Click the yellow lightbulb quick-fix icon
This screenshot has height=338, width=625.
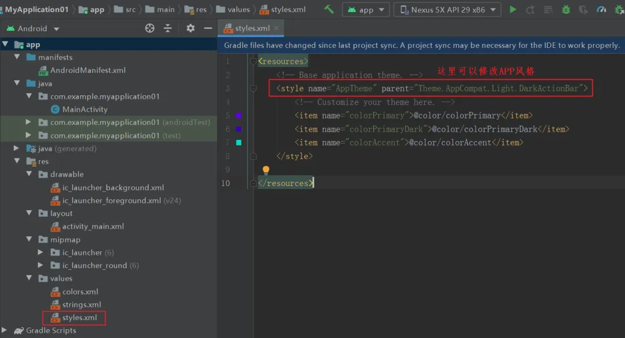coord(266,170)
